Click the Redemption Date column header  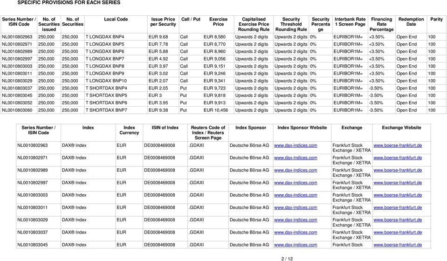click(411, 21)
